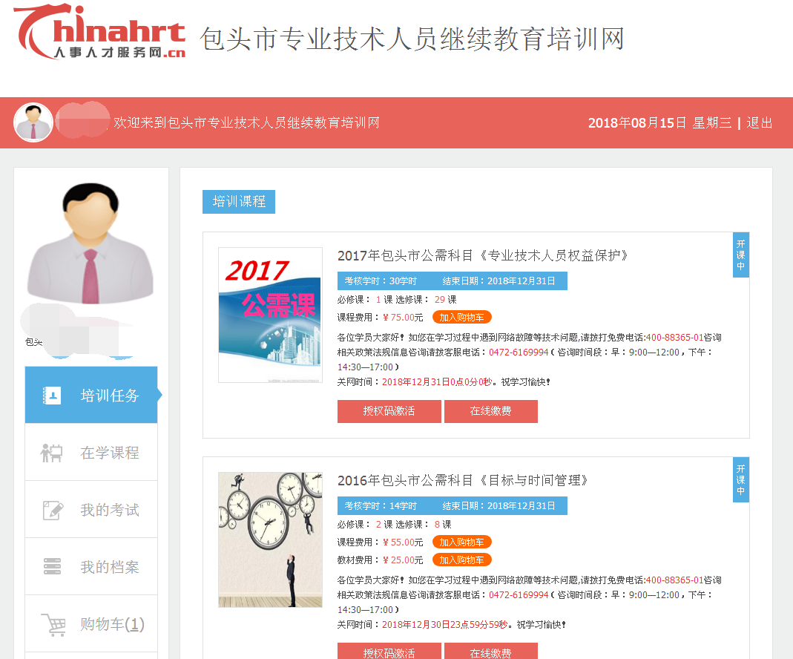
Task: Click 在线缴费 for 2017 course
Action: [490, 411]
